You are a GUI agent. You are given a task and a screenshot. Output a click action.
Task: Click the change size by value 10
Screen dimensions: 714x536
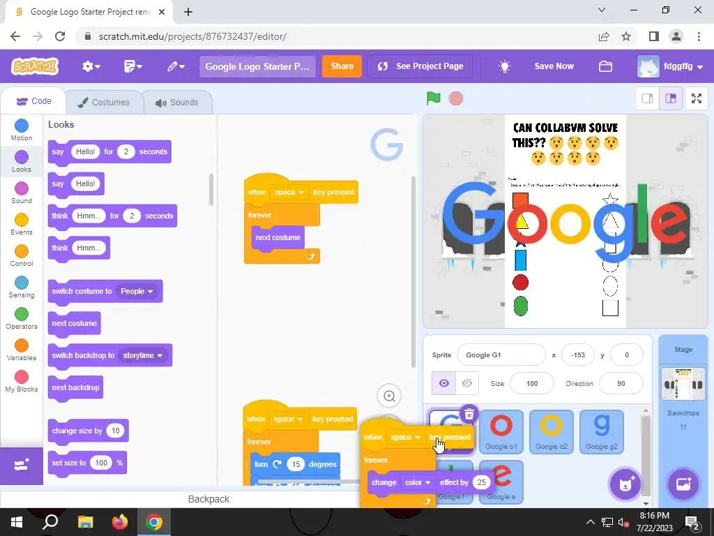(115, 431)
